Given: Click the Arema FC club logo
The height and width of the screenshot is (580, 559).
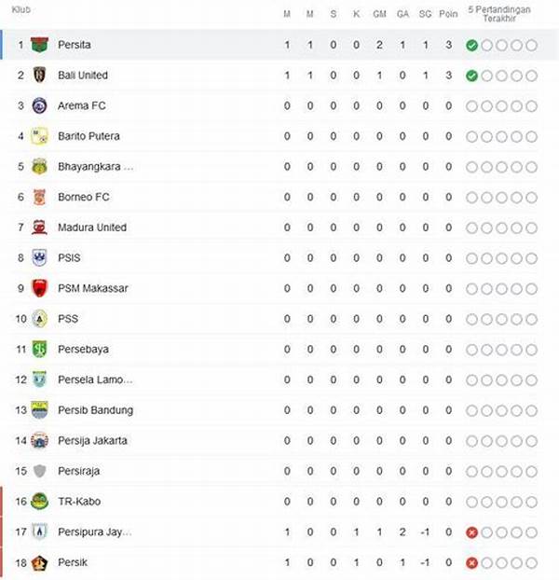Looking at the screenshot, I should pos(39,105).
